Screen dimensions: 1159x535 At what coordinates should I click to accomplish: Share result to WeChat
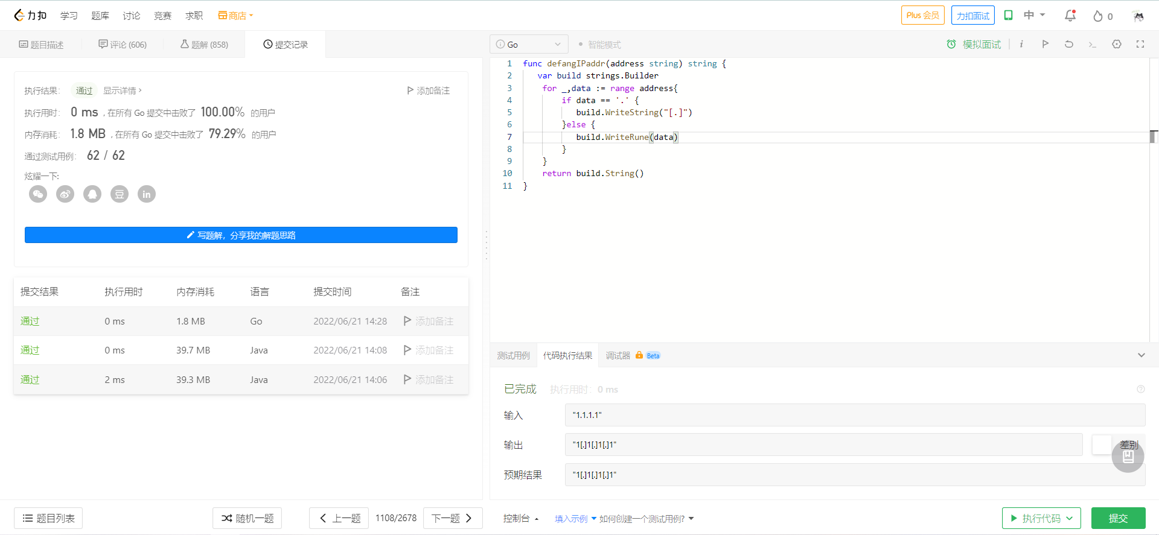tap(38, 194)
